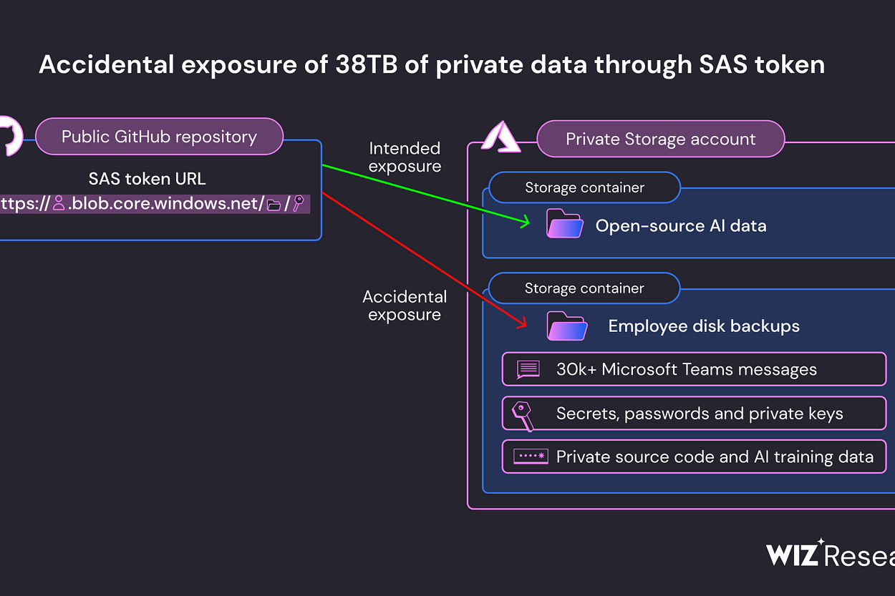Click the Intended exposure label
Screen dimensions: 895x596
(405, 157)
